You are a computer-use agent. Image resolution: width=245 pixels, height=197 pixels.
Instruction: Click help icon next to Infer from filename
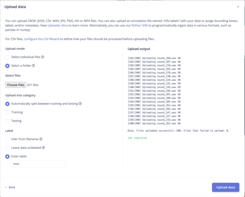tap(41, 139)
